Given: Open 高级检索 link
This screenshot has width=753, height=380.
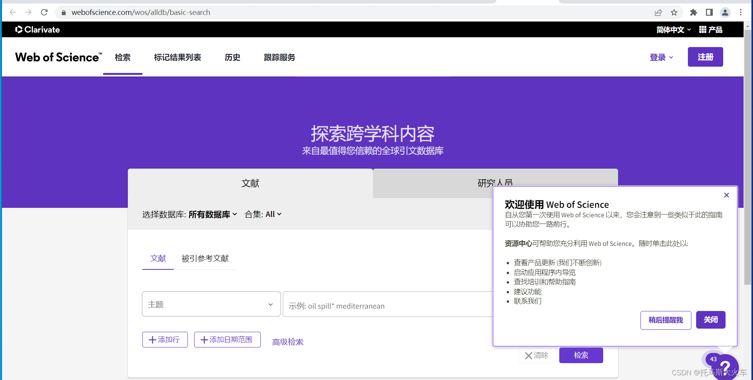Looking at the screenshot, I should [x=288, y=342].
